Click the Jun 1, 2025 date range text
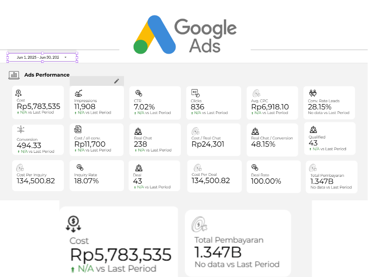The width and height of the screenshot is (370, 277). (38, 57)
